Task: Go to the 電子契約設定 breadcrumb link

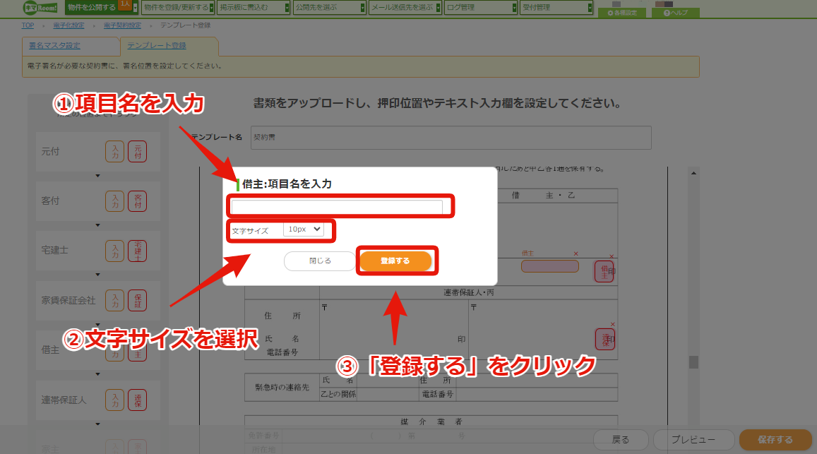Action: tap(122, 25)
